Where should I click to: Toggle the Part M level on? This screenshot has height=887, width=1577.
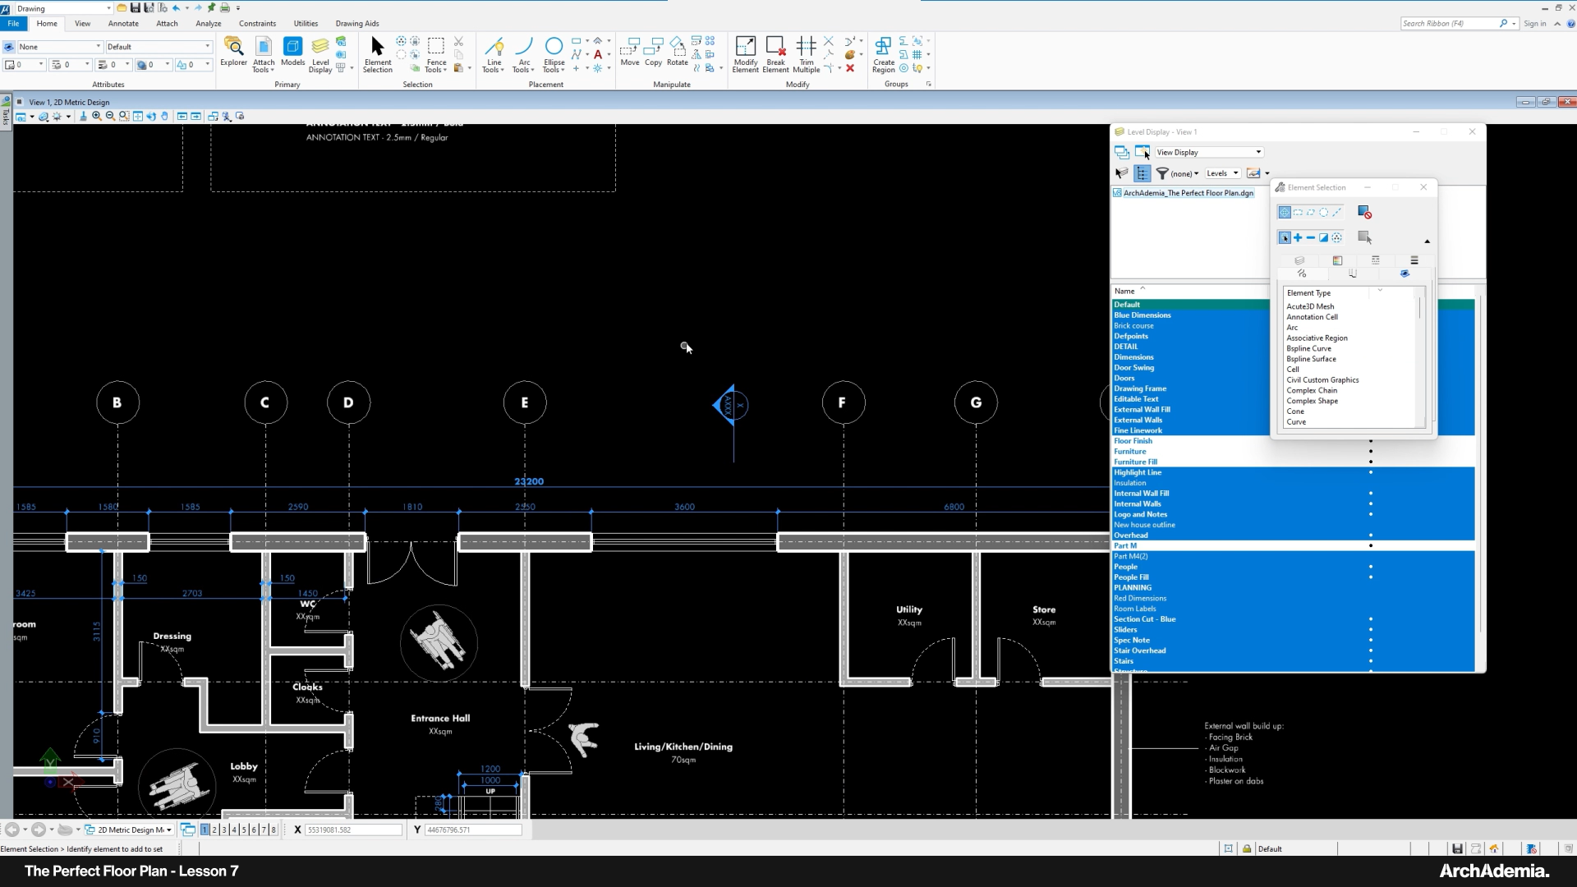[x=1125, y=546]
